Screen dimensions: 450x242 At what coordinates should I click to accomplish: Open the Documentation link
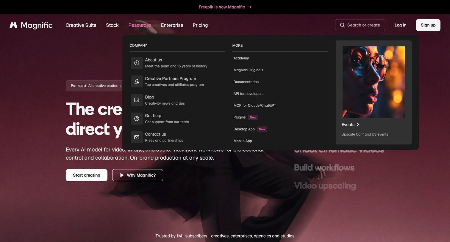click(x=246, y=82)
